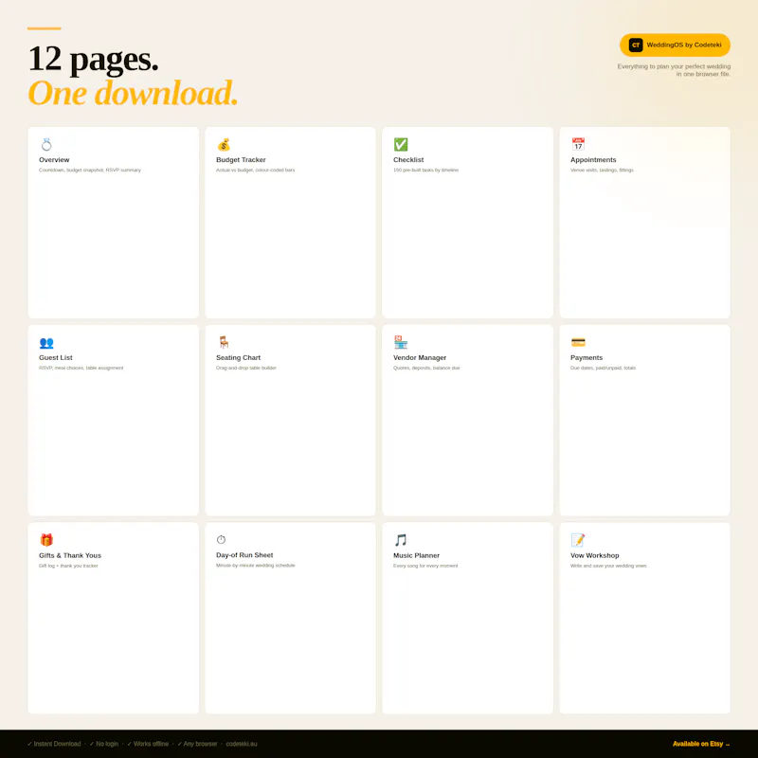The width and height of the screenshot is (758, 758).
Task: Select the Vow Workshop title
Action: point(595,555)
